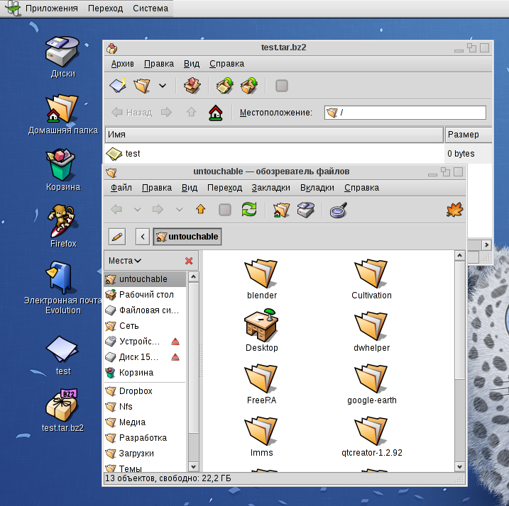Screen dimensions: 509x506
Task: Go up one folder level with orange arrow
Action: pos(201,209)
